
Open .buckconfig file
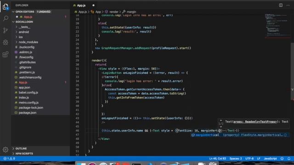(x=26, y=47)
